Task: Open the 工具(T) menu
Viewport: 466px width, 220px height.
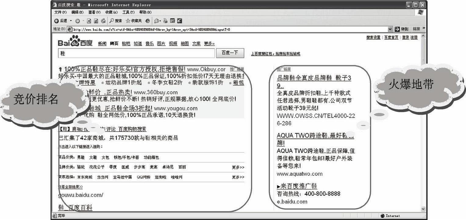Action: pos(128,12)
